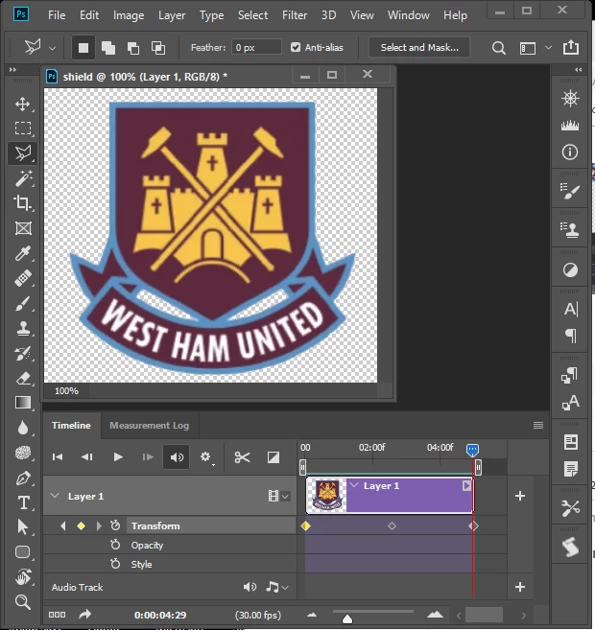
Task: Open the Adjustments panel icon
Action: point(570,270)
